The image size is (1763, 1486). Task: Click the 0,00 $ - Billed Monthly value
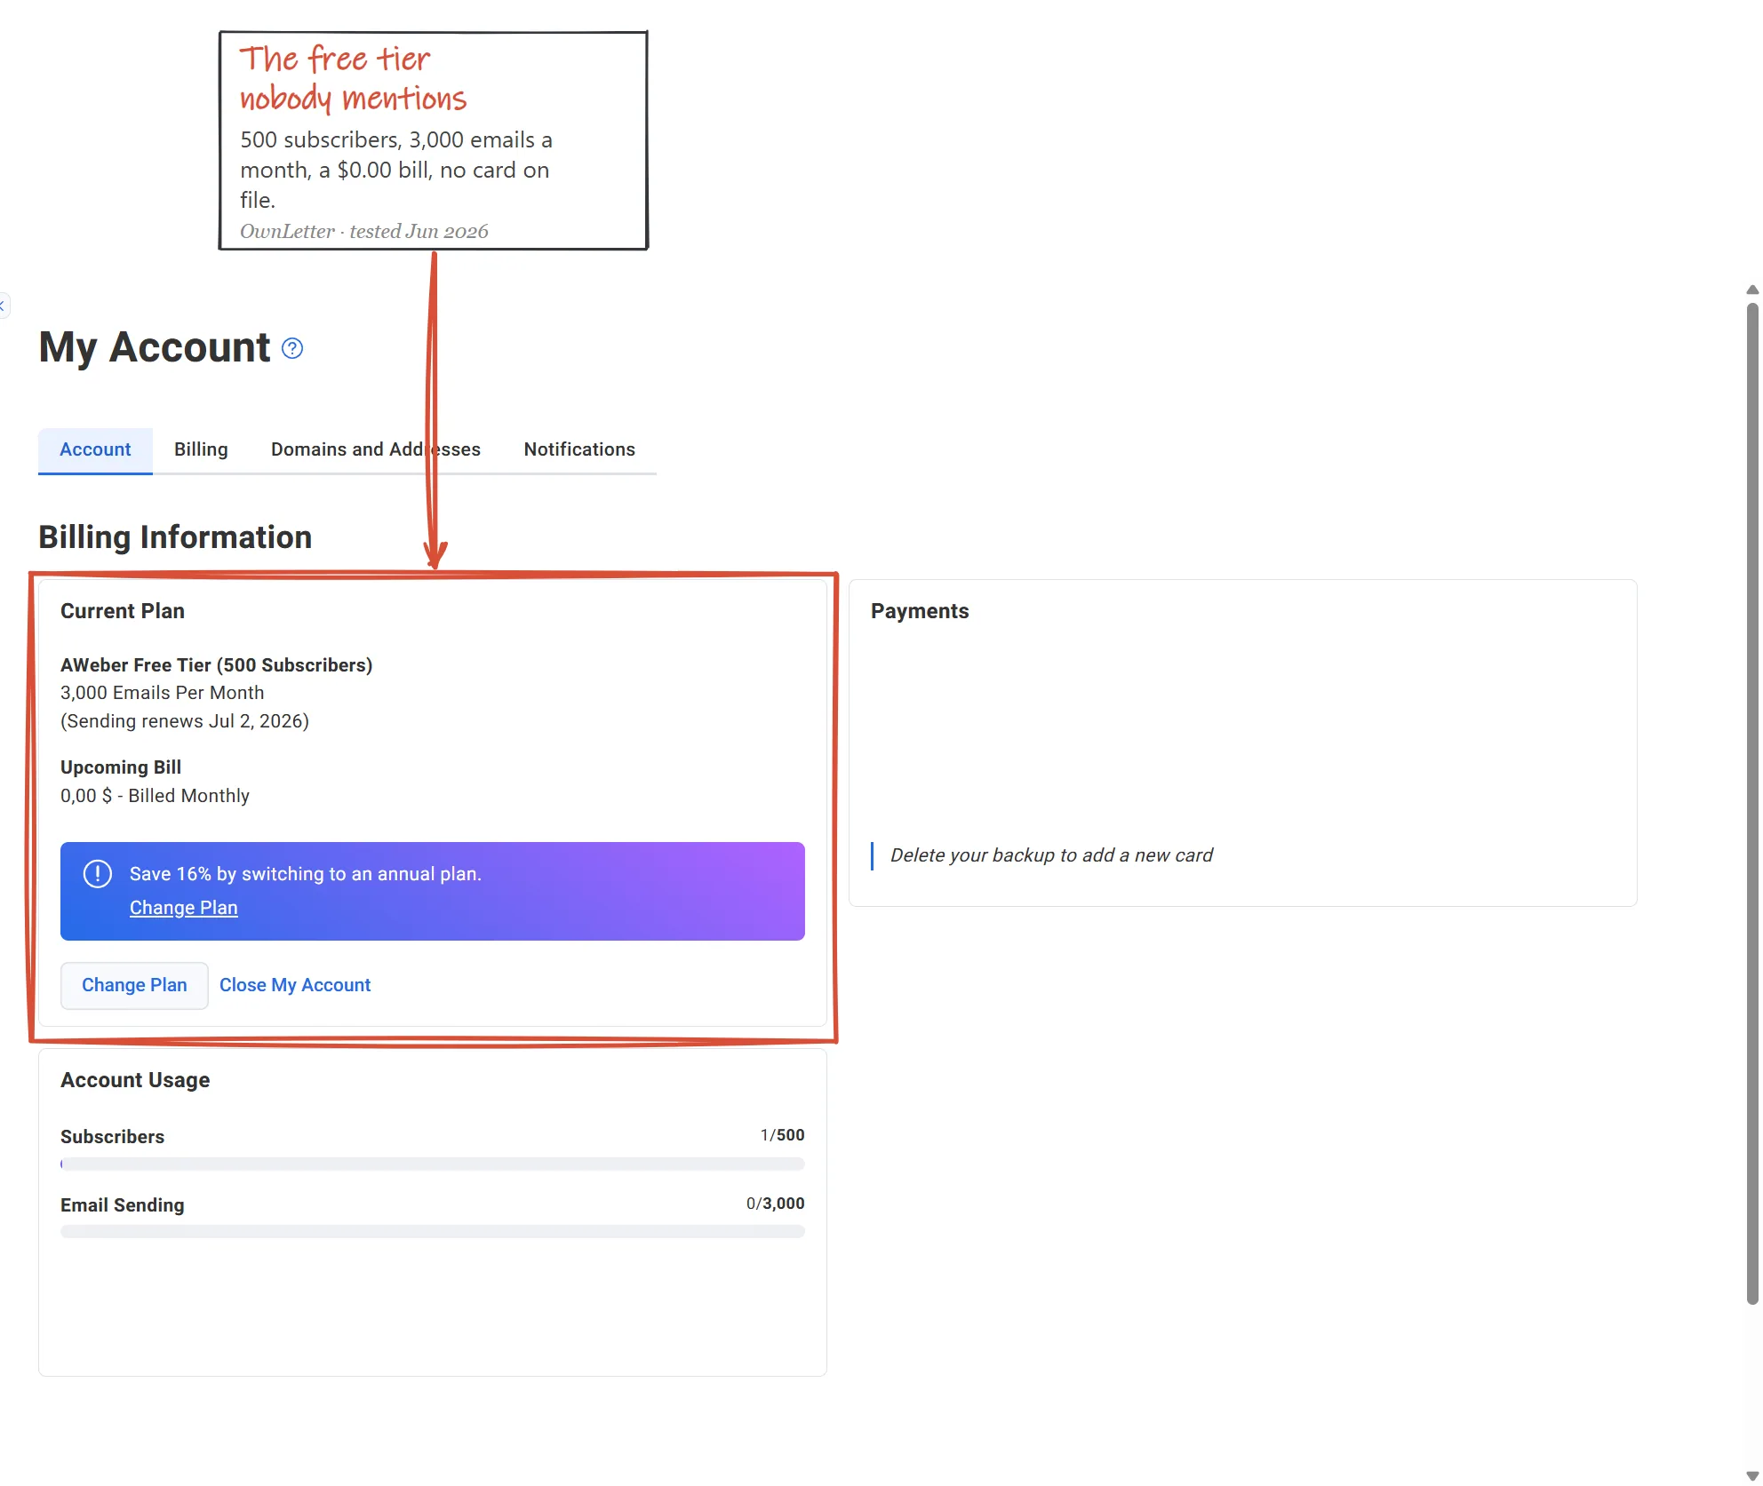point(155,796)
